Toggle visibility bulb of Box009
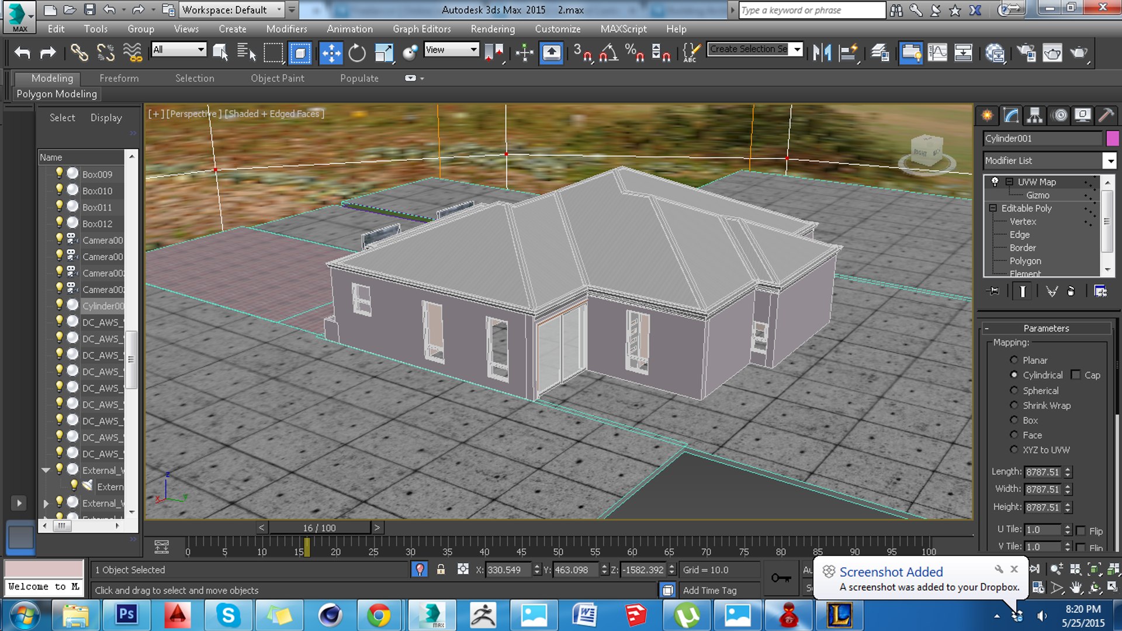 [x=59, y=173]
